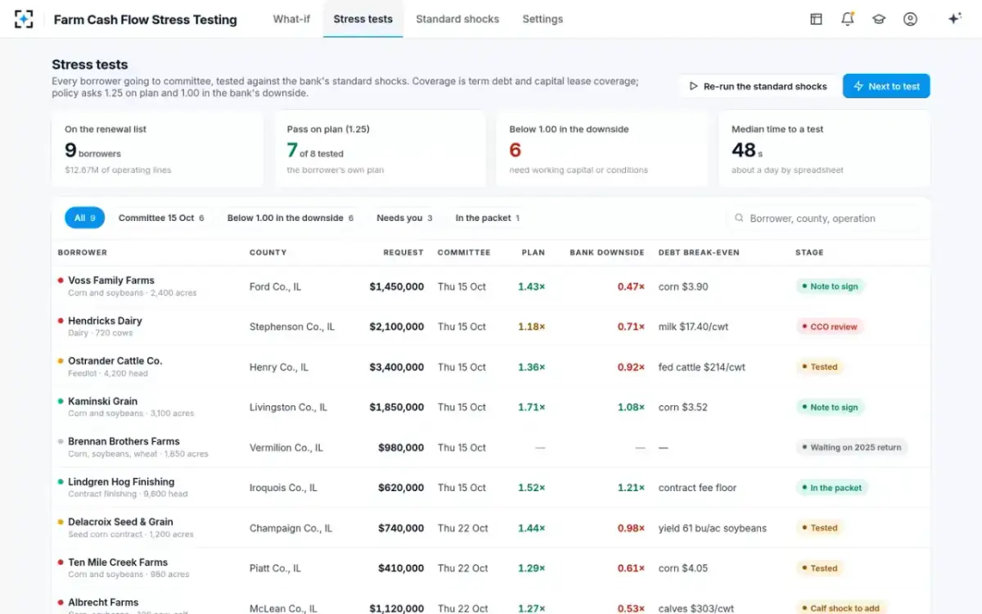Click the yield 61 bu/ac soybeans break-even

pos(713,528)
